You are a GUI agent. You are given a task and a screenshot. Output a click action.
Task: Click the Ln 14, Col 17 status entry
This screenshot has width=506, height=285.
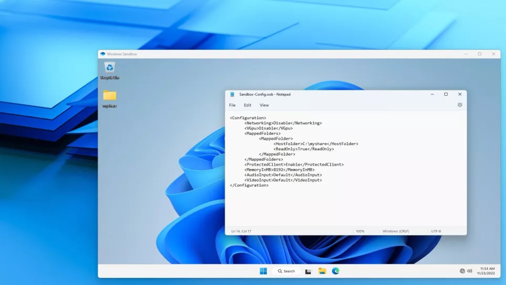coord(241,231)
